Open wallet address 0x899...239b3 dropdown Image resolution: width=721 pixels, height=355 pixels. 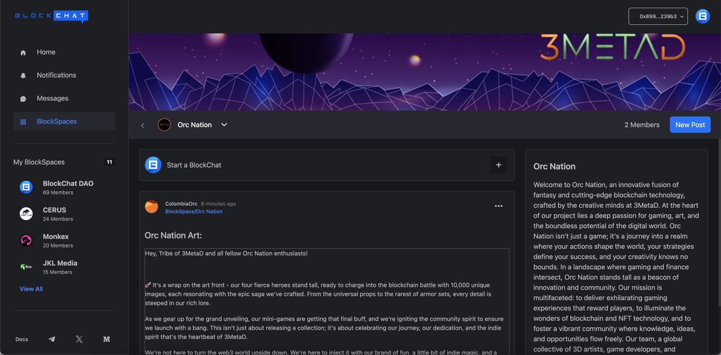tap(658, 16)
